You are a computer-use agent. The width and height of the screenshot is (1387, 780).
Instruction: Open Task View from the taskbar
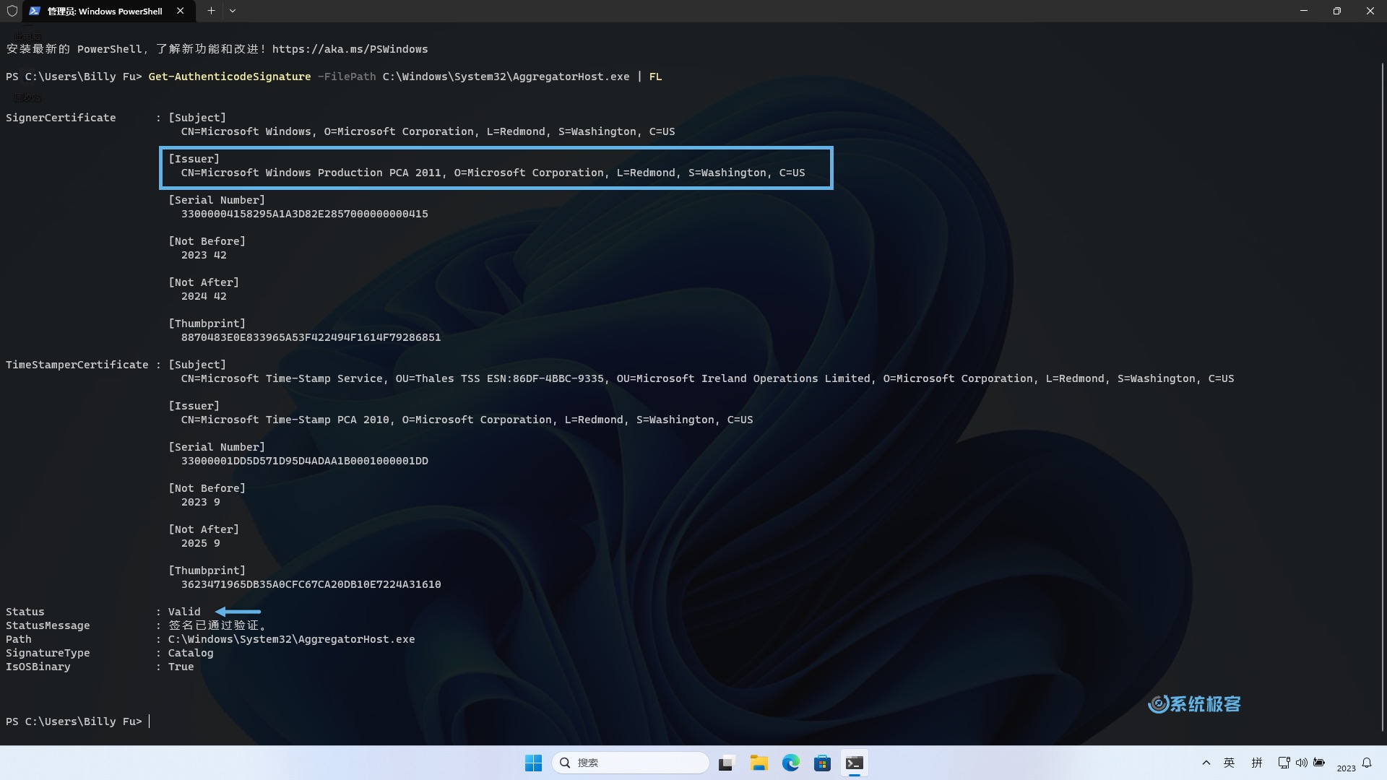pyautogui.click(x=726, y=763)
